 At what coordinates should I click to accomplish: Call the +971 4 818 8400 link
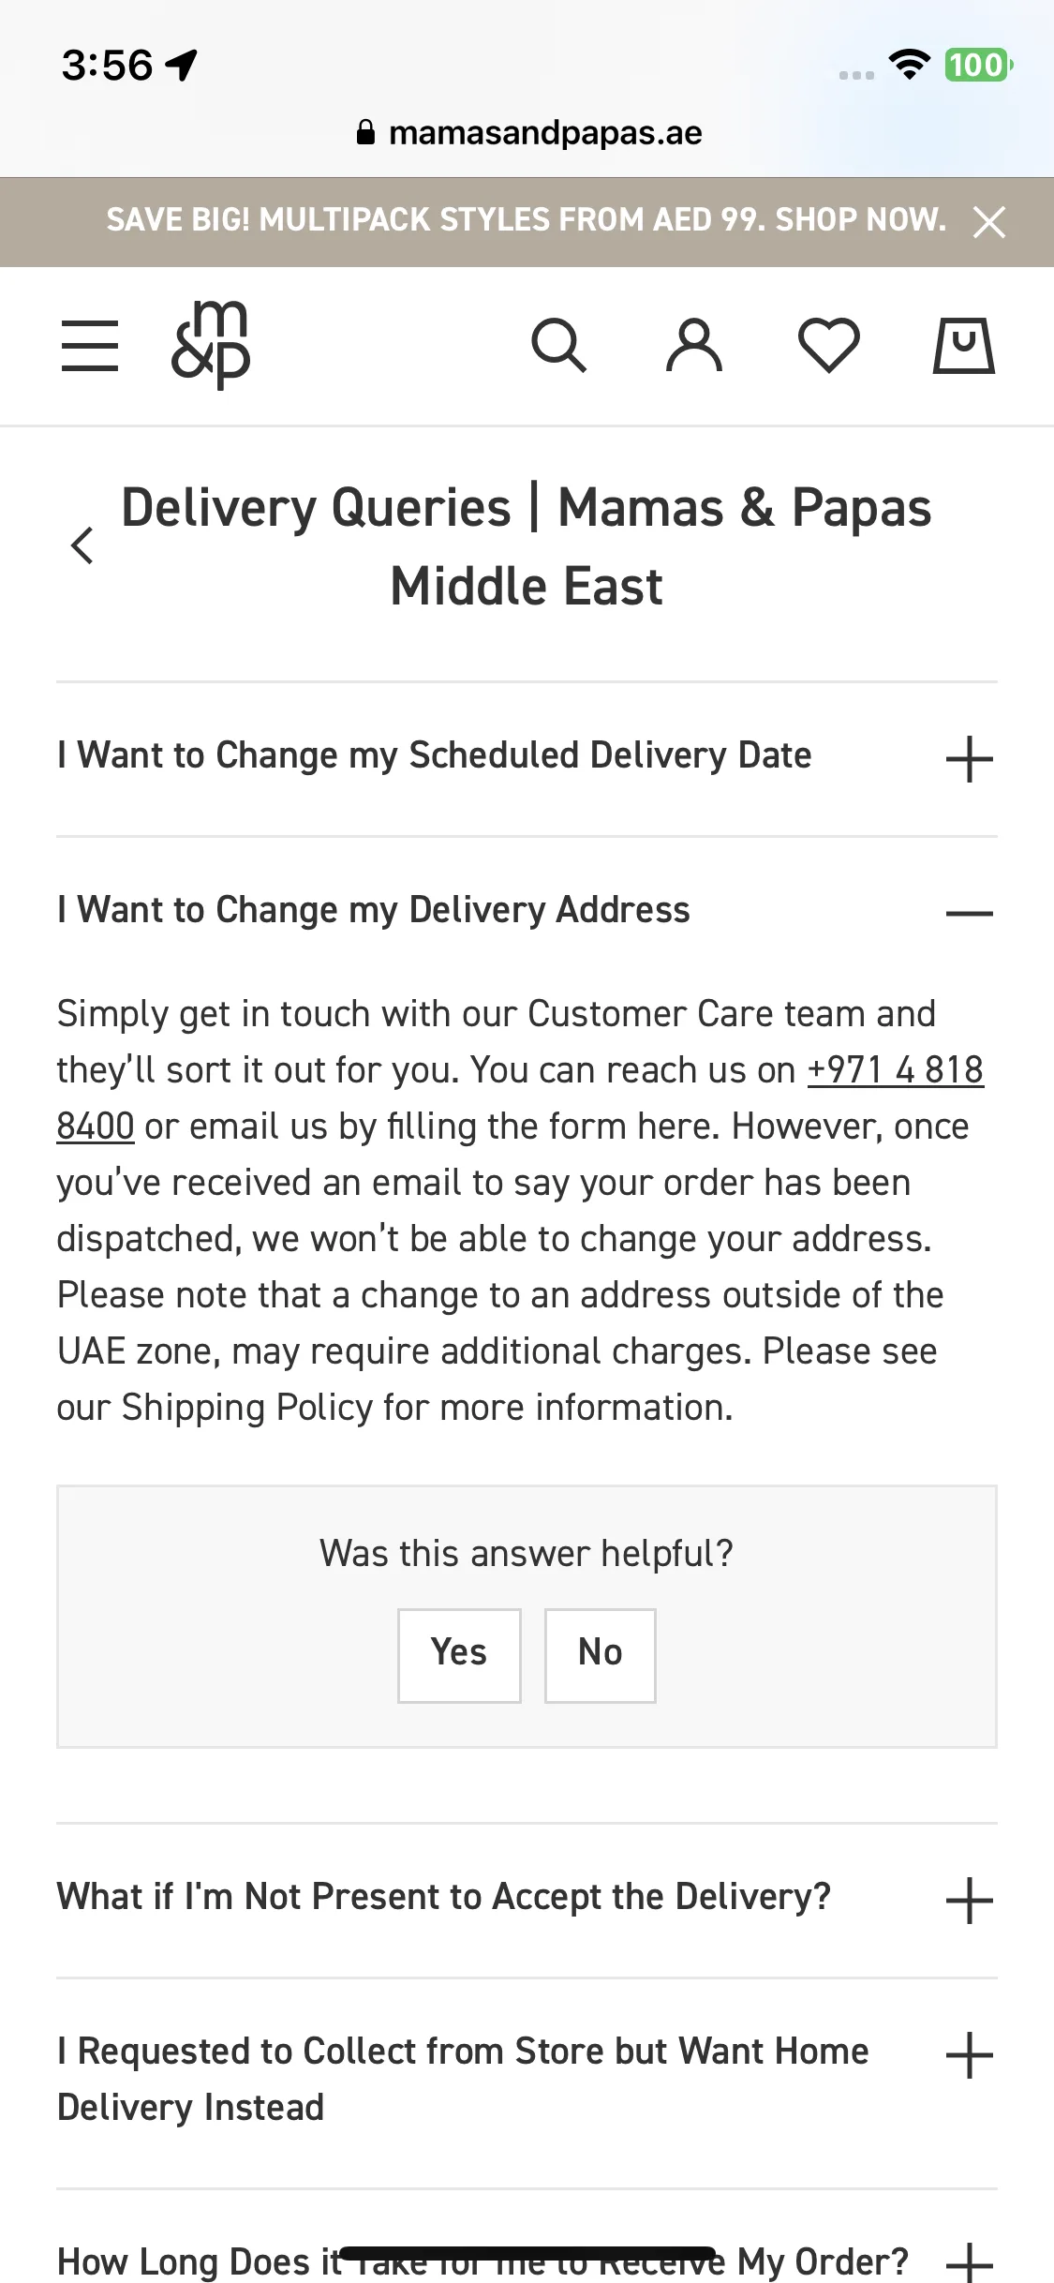[895, 1070]
